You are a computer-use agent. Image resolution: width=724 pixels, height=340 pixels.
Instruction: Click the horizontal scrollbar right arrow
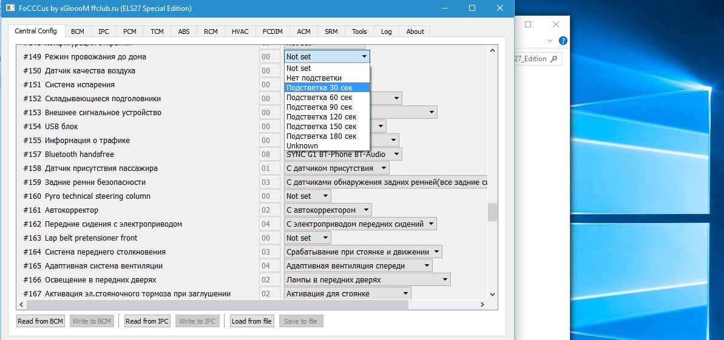click(x=483, y=304)
